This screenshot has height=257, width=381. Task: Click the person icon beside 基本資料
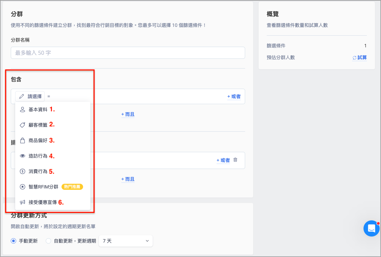point(22,110)
